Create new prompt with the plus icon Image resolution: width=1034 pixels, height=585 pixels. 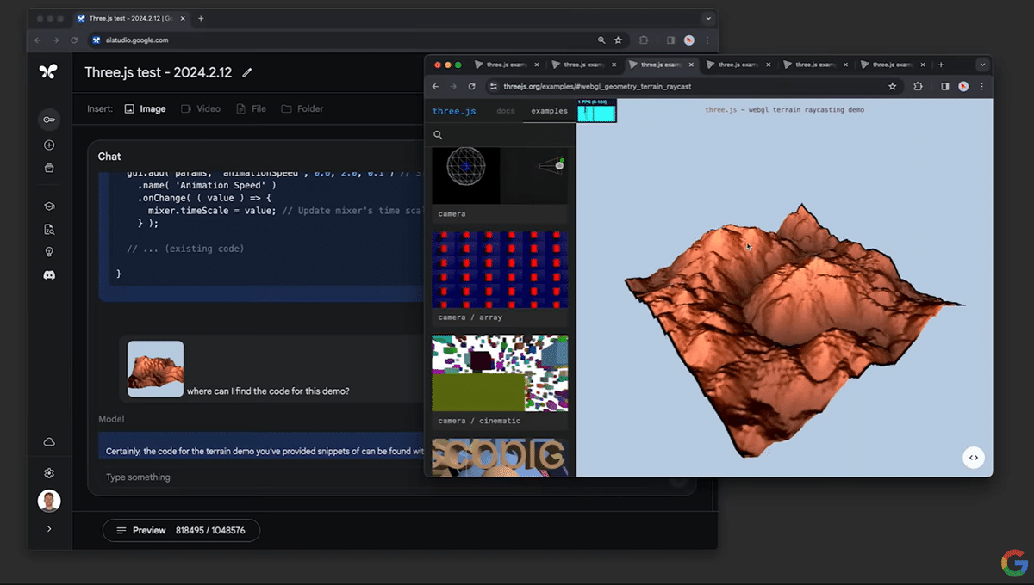click(49, 145)
